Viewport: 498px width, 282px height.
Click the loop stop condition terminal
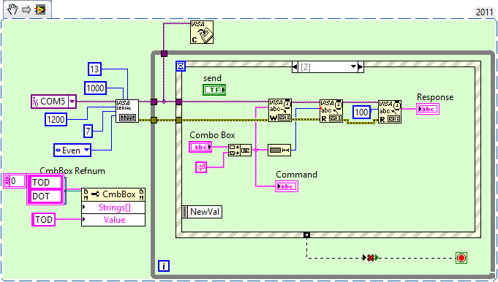[x=461, y=258]
